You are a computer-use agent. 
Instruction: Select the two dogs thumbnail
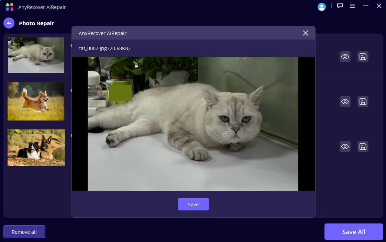coord(36,147)
